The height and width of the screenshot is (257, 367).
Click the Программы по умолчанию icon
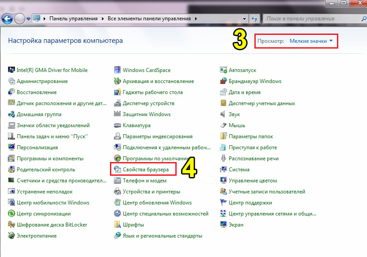[x=117, y=159]
